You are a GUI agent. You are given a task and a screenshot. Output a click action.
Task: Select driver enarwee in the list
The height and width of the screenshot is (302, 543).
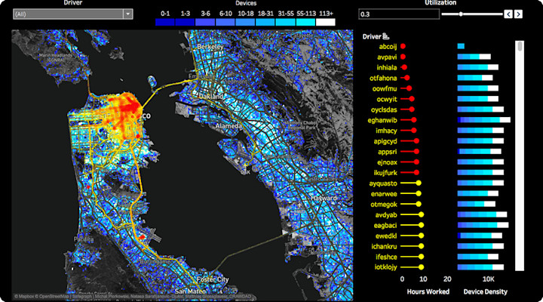point(384,193)
